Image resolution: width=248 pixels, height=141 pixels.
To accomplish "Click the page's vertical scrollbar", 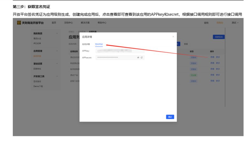I will (x=225, y=67).
